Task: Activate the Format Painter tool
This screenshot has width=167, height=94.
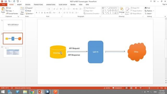Action: (12, 14)
